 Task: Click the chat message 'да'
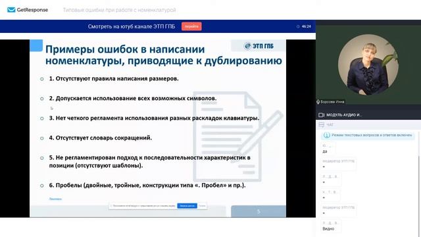coord(325,151)
